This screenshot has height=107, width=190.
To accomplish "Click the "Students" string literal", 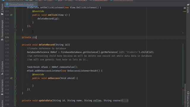I will (x=132, y=52).
